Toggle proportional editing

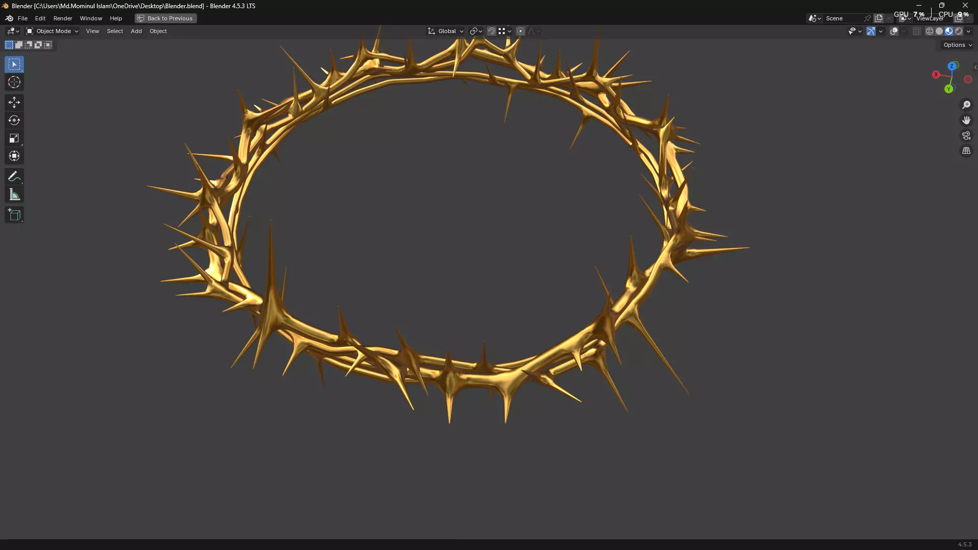coord(521,31)
